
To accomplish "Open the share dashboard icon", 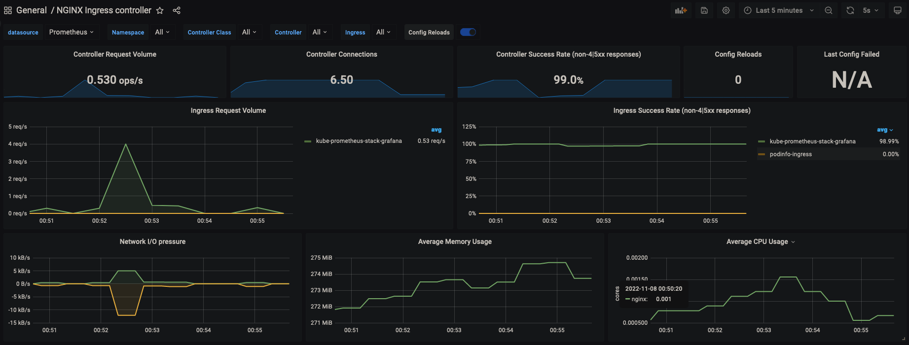I will click(x=177, y=10).
